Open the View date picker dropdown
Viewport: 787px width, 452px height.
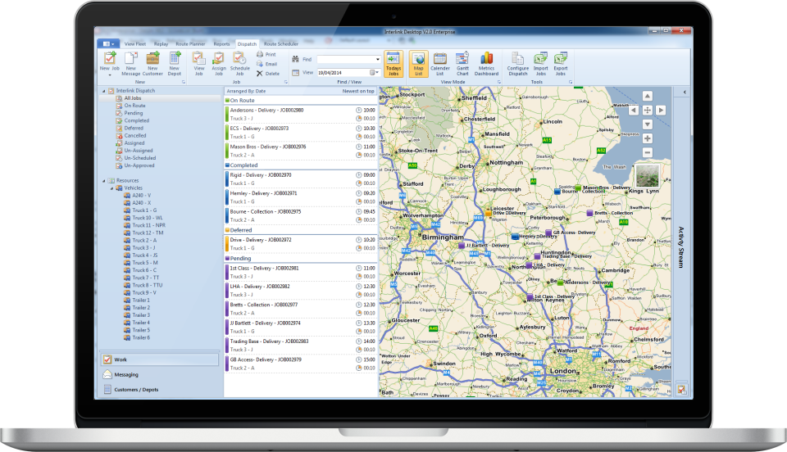[x=375, y=72]
